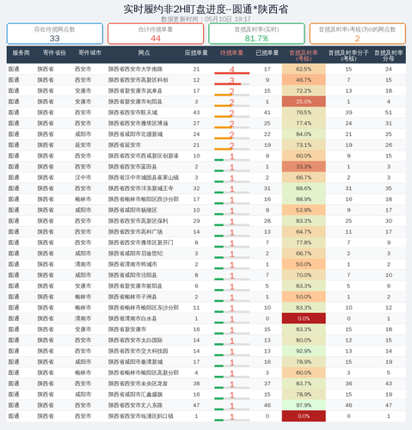This screenshot has width=412, height=430.
Task: Click the 存在待揽网点数 summary card showing 33
Action: (x=55, y=34)
